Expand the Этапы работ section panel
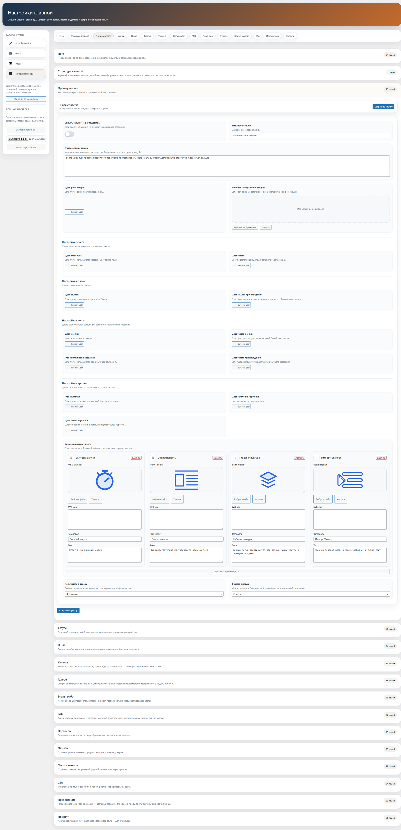This screenshot has width=401, height=830. [227, 698]
